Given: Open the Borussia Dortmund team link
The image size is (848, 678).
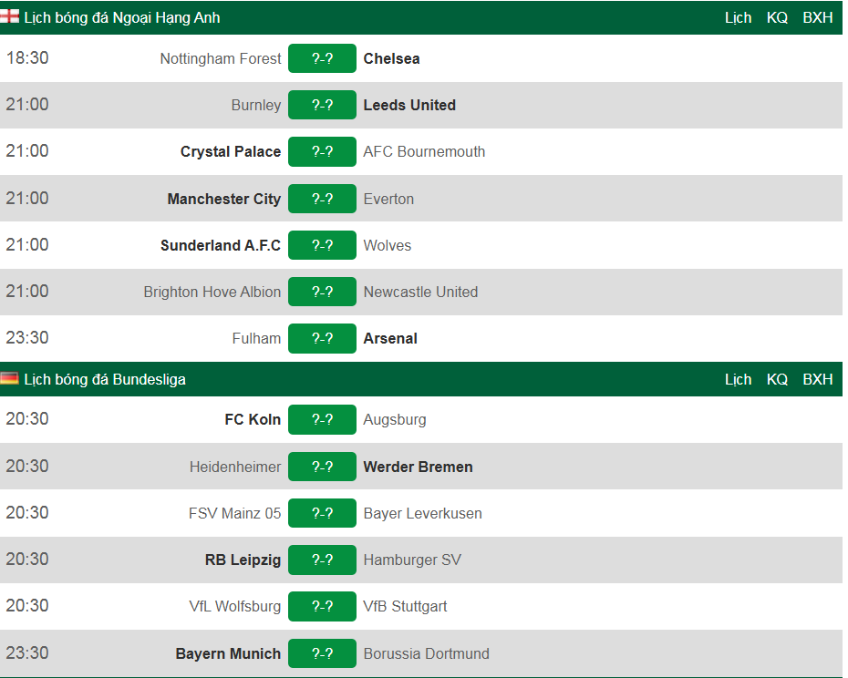Looking at the screenshot, I should click(426, 653).
